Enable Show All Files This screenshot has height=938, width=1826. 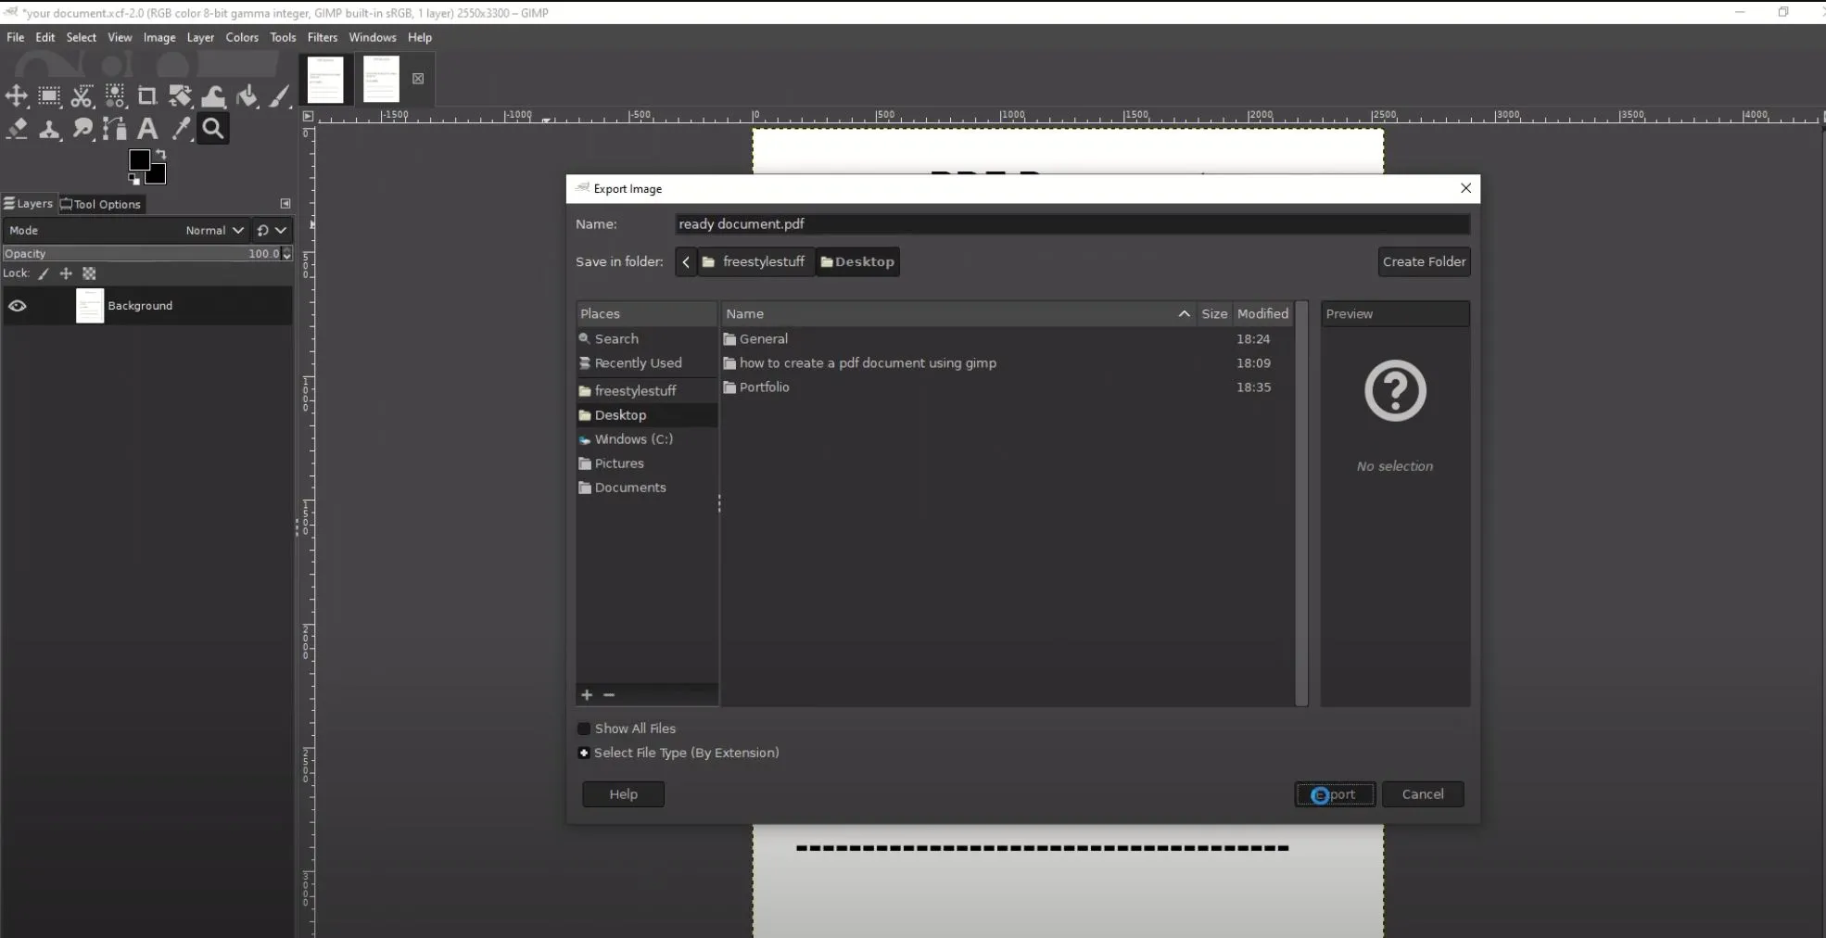(584, 729)
